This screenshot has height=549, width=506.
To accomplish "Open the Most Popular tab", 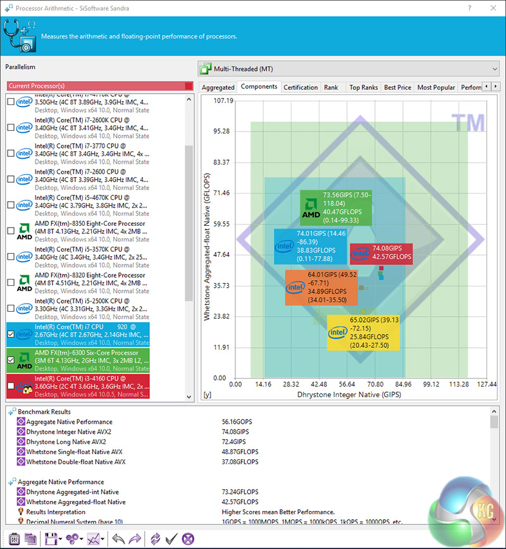I will 436,87.
